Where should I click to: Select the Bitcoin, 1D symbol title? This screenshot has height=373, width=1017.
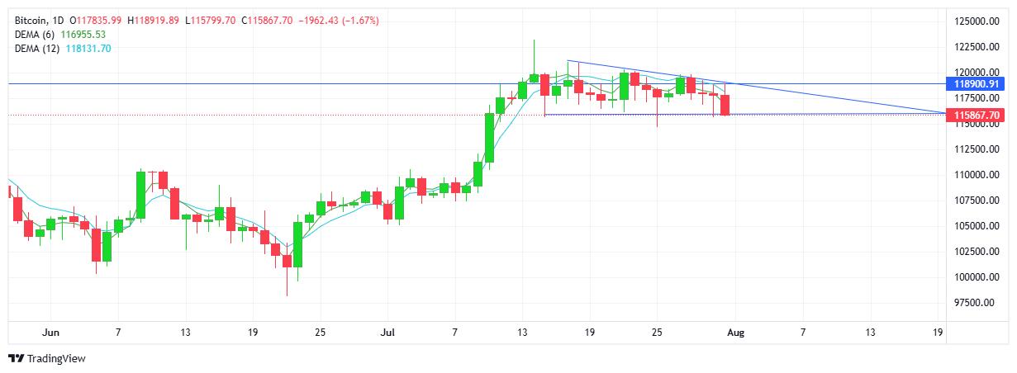click(40, 20)
